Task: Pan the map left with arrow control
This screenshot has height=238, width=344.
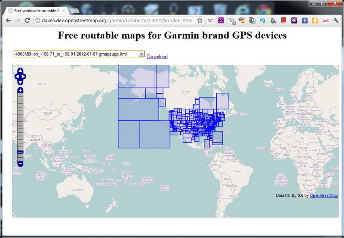Action: point(16,76)
